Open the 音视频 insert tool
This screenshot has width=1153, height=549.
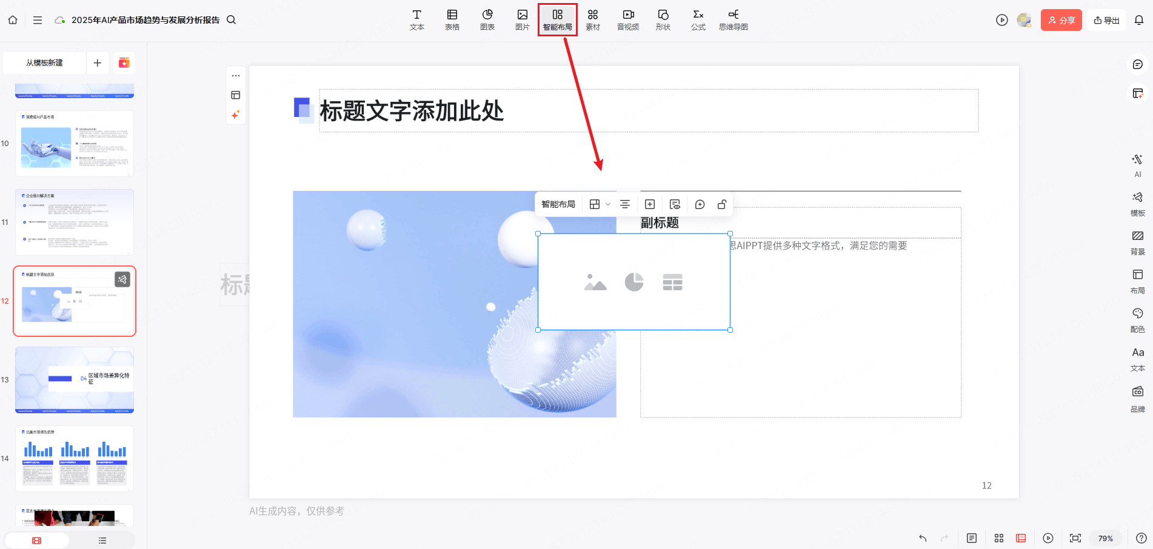(x=627, y=19)
